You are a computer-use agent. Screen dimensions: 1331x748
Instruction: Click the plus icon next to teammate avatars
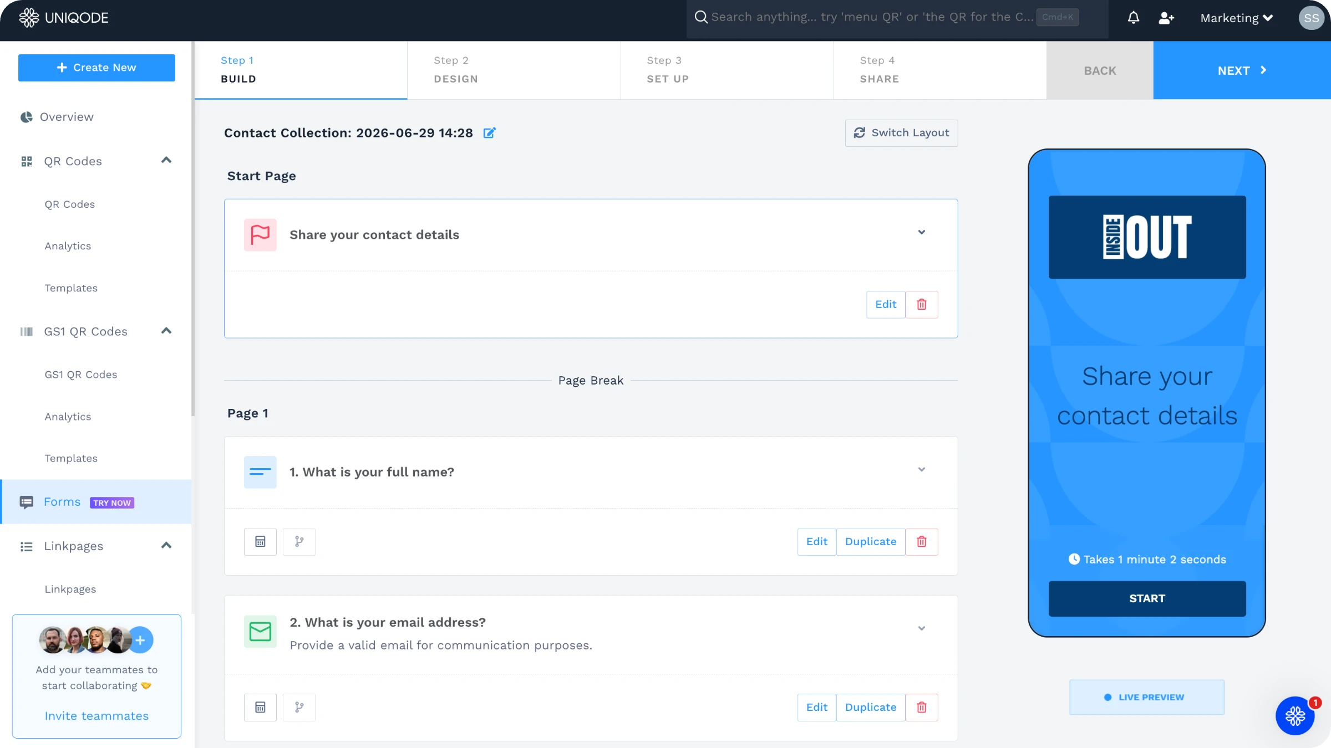coord(140,640)
